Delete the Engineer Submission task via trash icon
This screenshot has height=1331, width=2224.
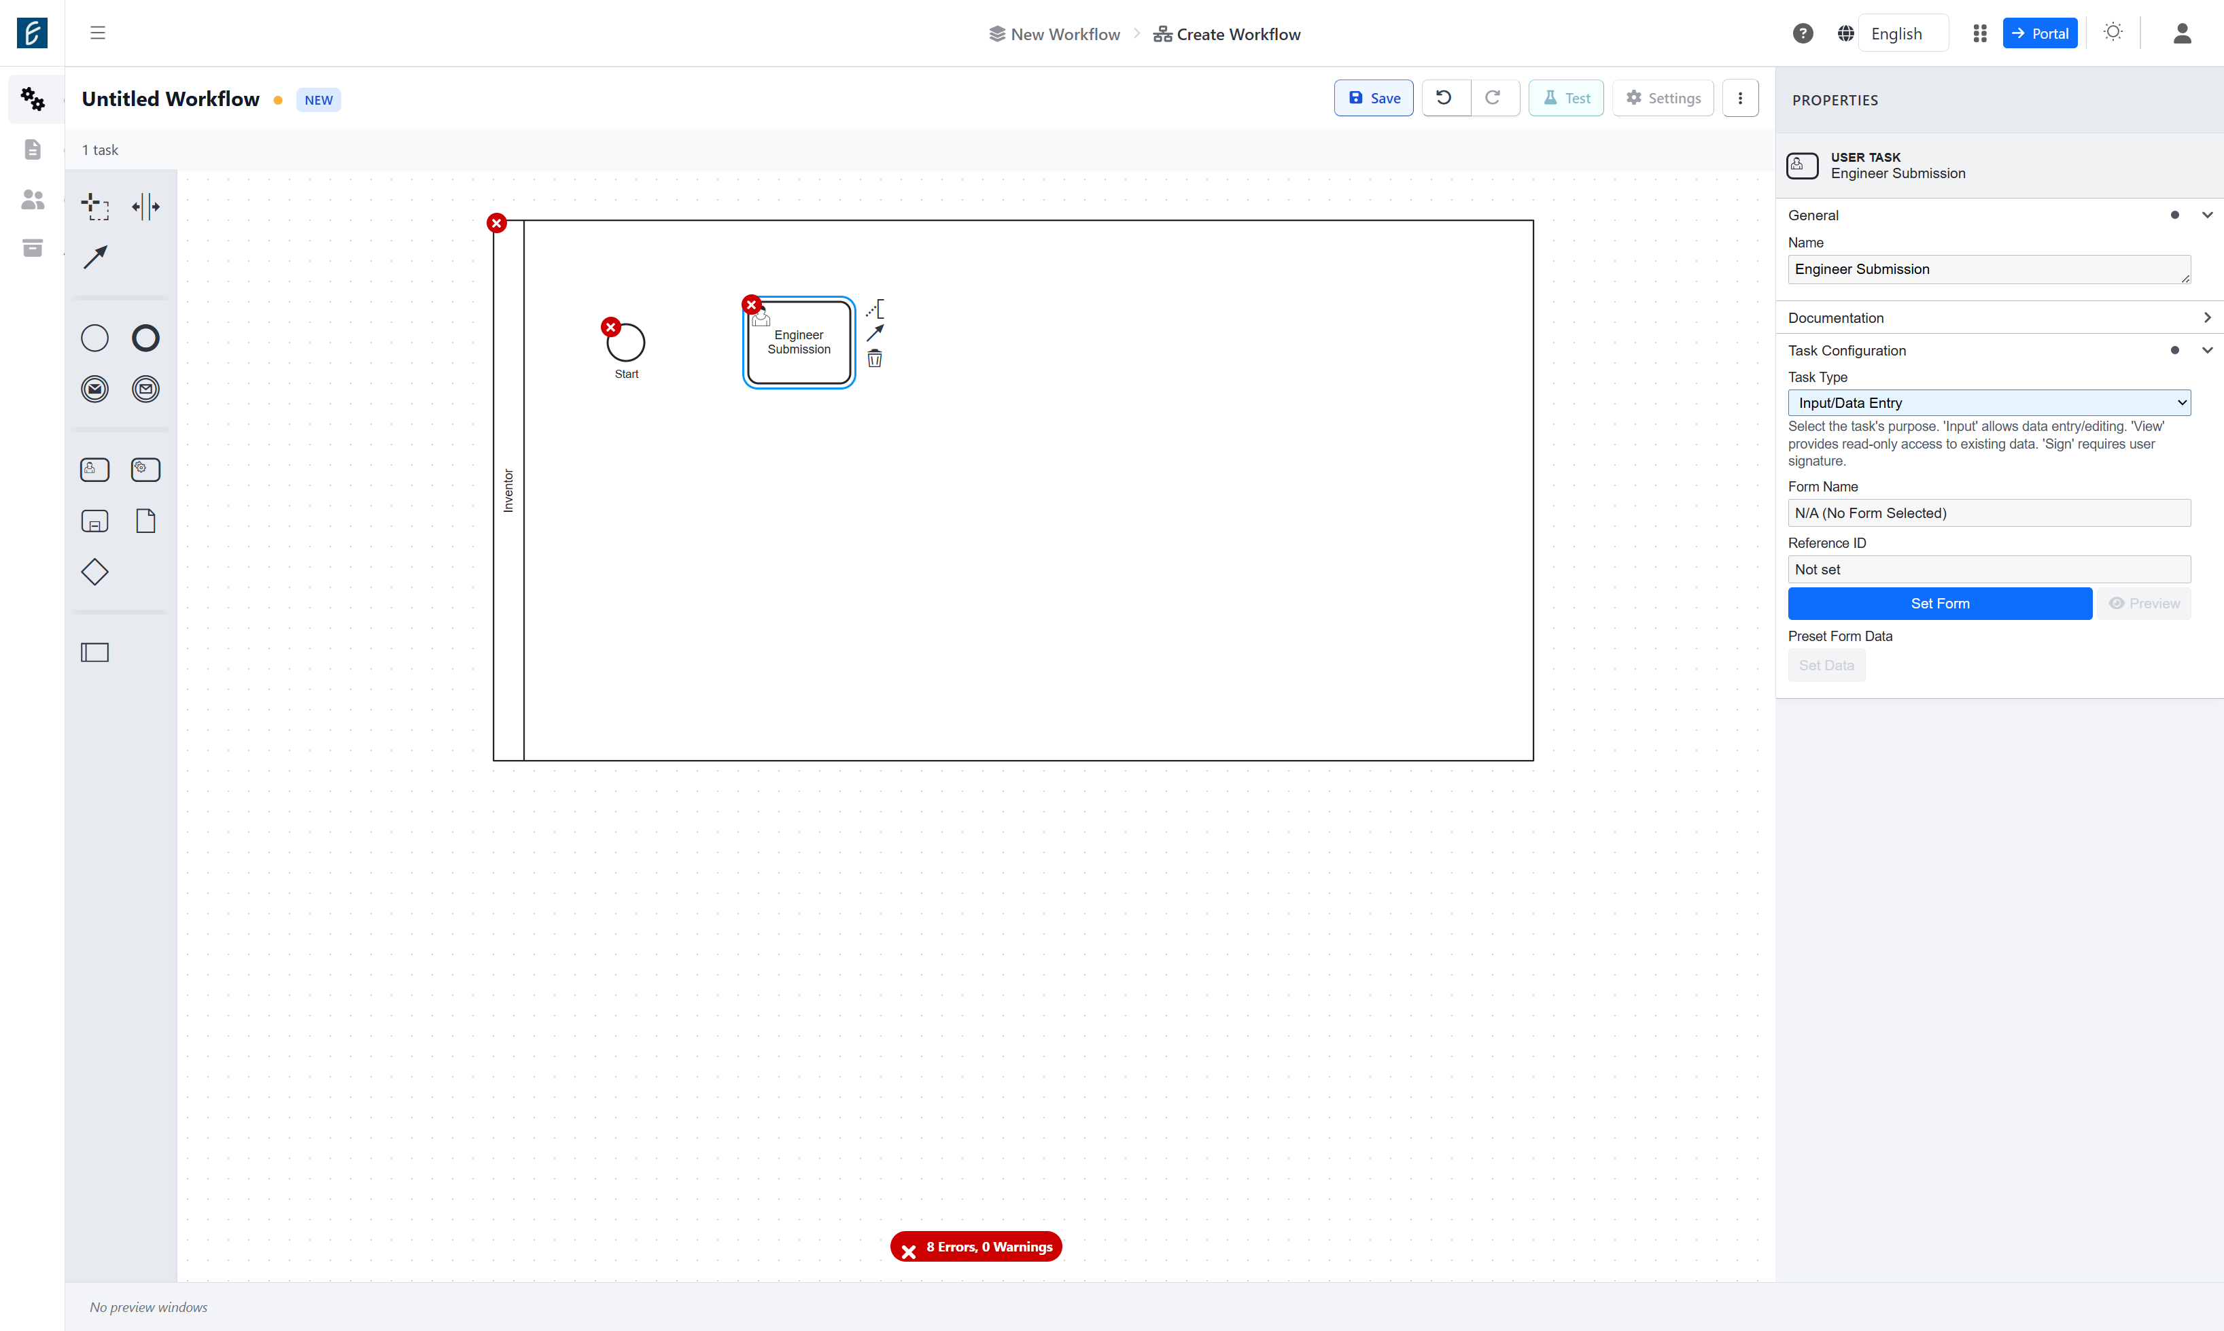(874, 359)
